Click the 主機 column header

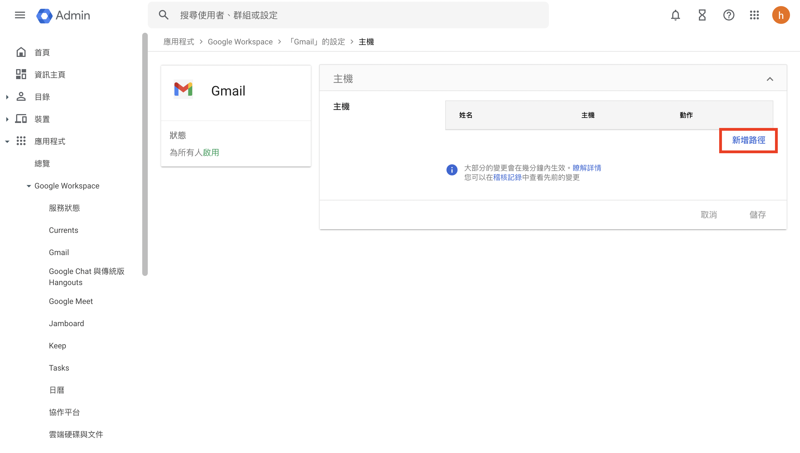tap(588, 115)
